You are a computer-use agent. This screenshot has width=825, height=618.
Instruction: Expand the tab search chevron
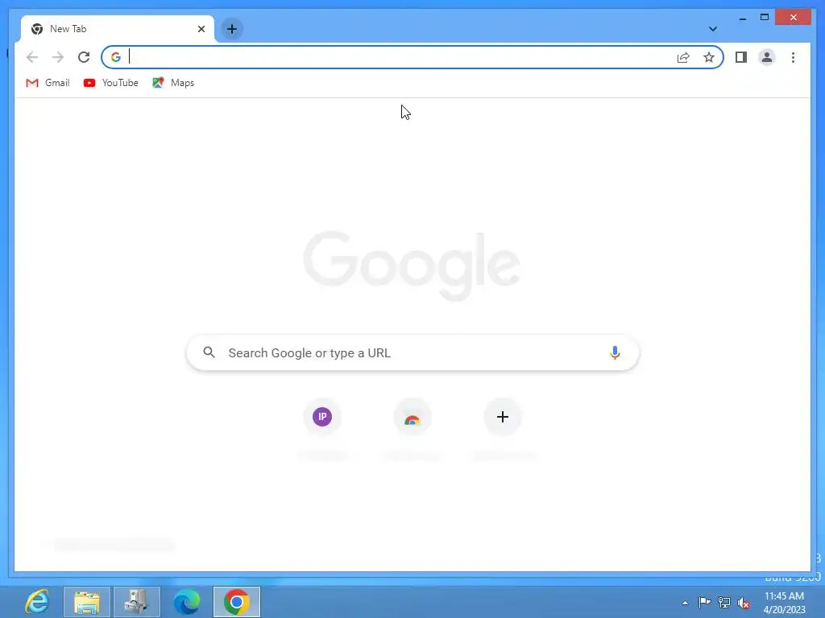[x=712, y=29]
